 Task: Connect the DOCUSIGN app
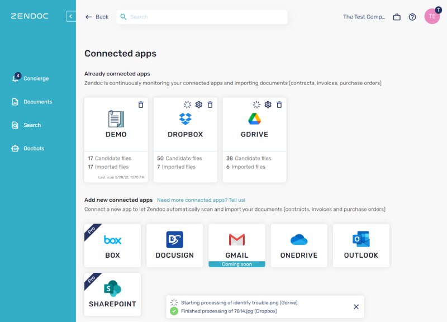(175, 245)
